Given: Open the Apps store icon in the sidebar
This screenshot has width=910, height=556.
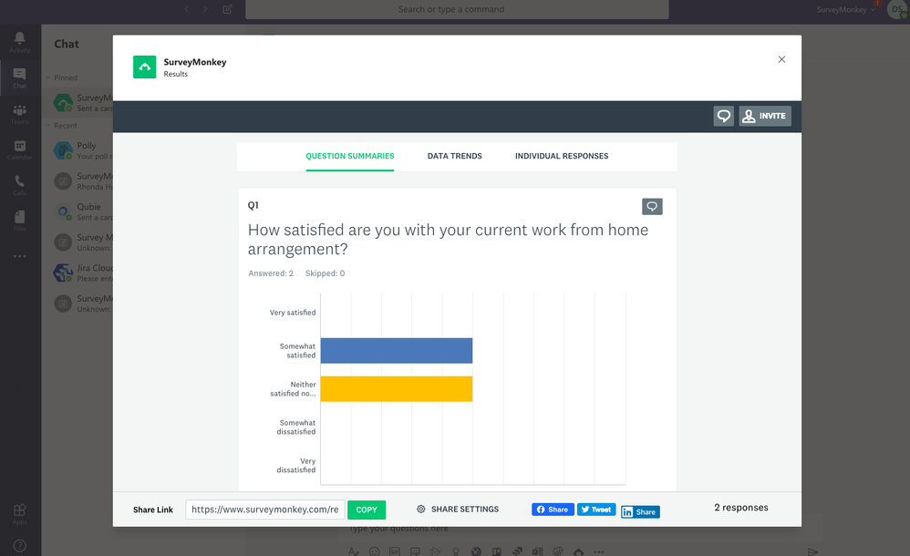Looking at the screenshot, I should (20, 514).
